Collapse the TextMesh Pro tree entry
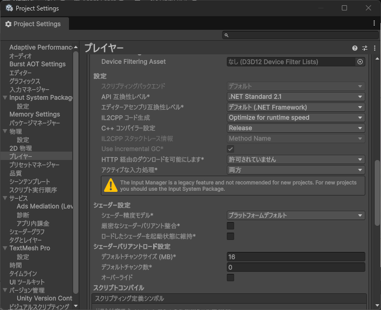The image size is (381, 310). pos(5,248)
